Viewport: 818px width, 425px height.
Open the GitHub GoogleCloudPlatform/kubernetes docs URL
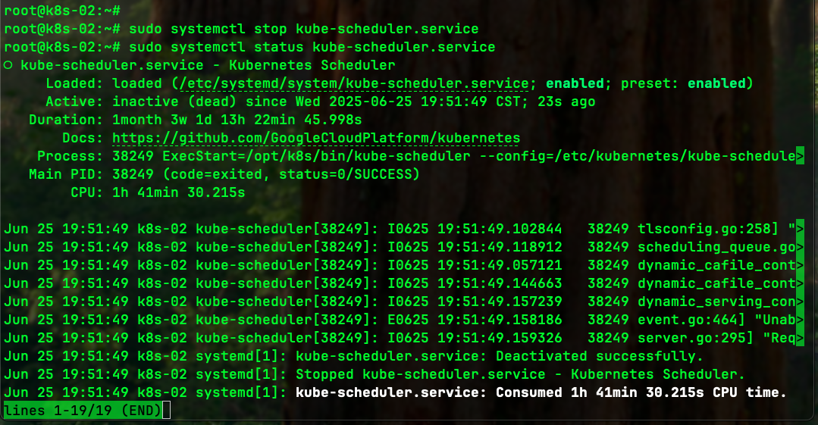coord(316,138)
